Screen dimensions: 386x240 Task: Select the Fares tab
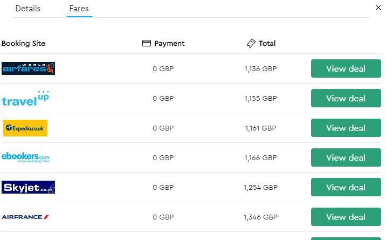click(x=79, y=9)
